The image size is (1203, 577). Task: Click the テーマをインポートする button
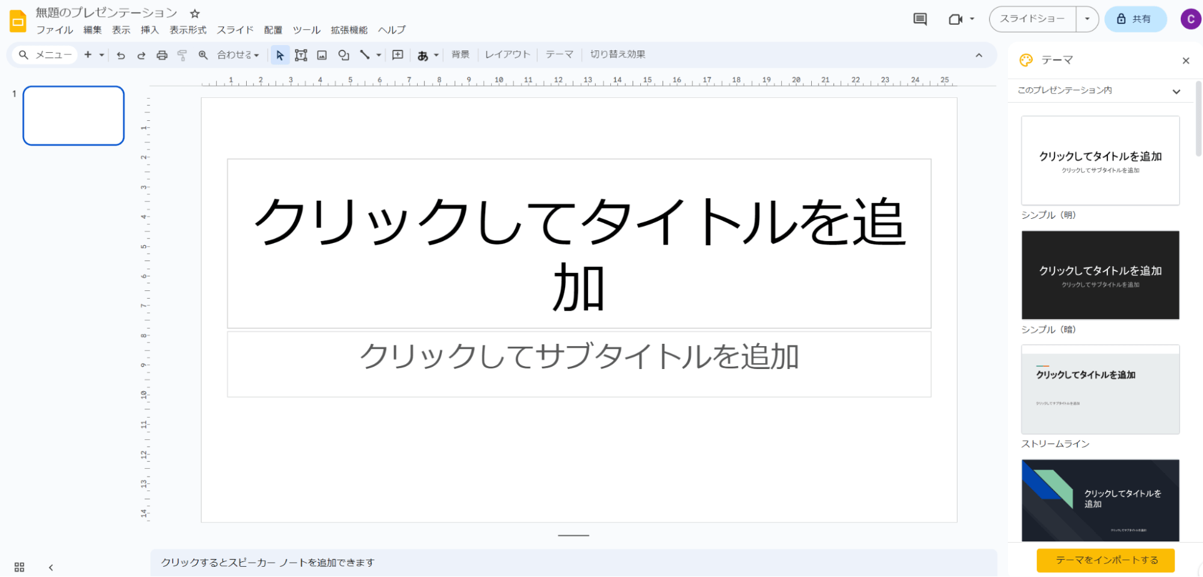1106,560
